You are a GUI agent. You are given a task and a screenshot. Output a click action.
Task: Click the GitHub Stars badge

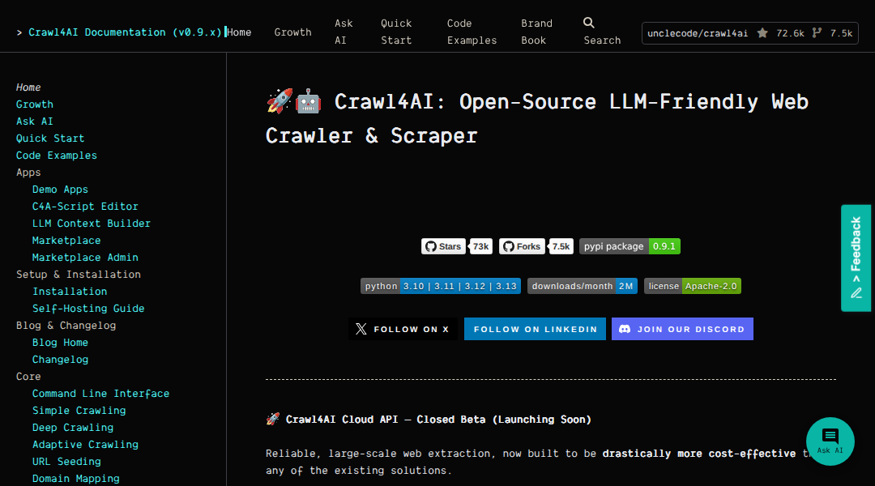[456, 246]
